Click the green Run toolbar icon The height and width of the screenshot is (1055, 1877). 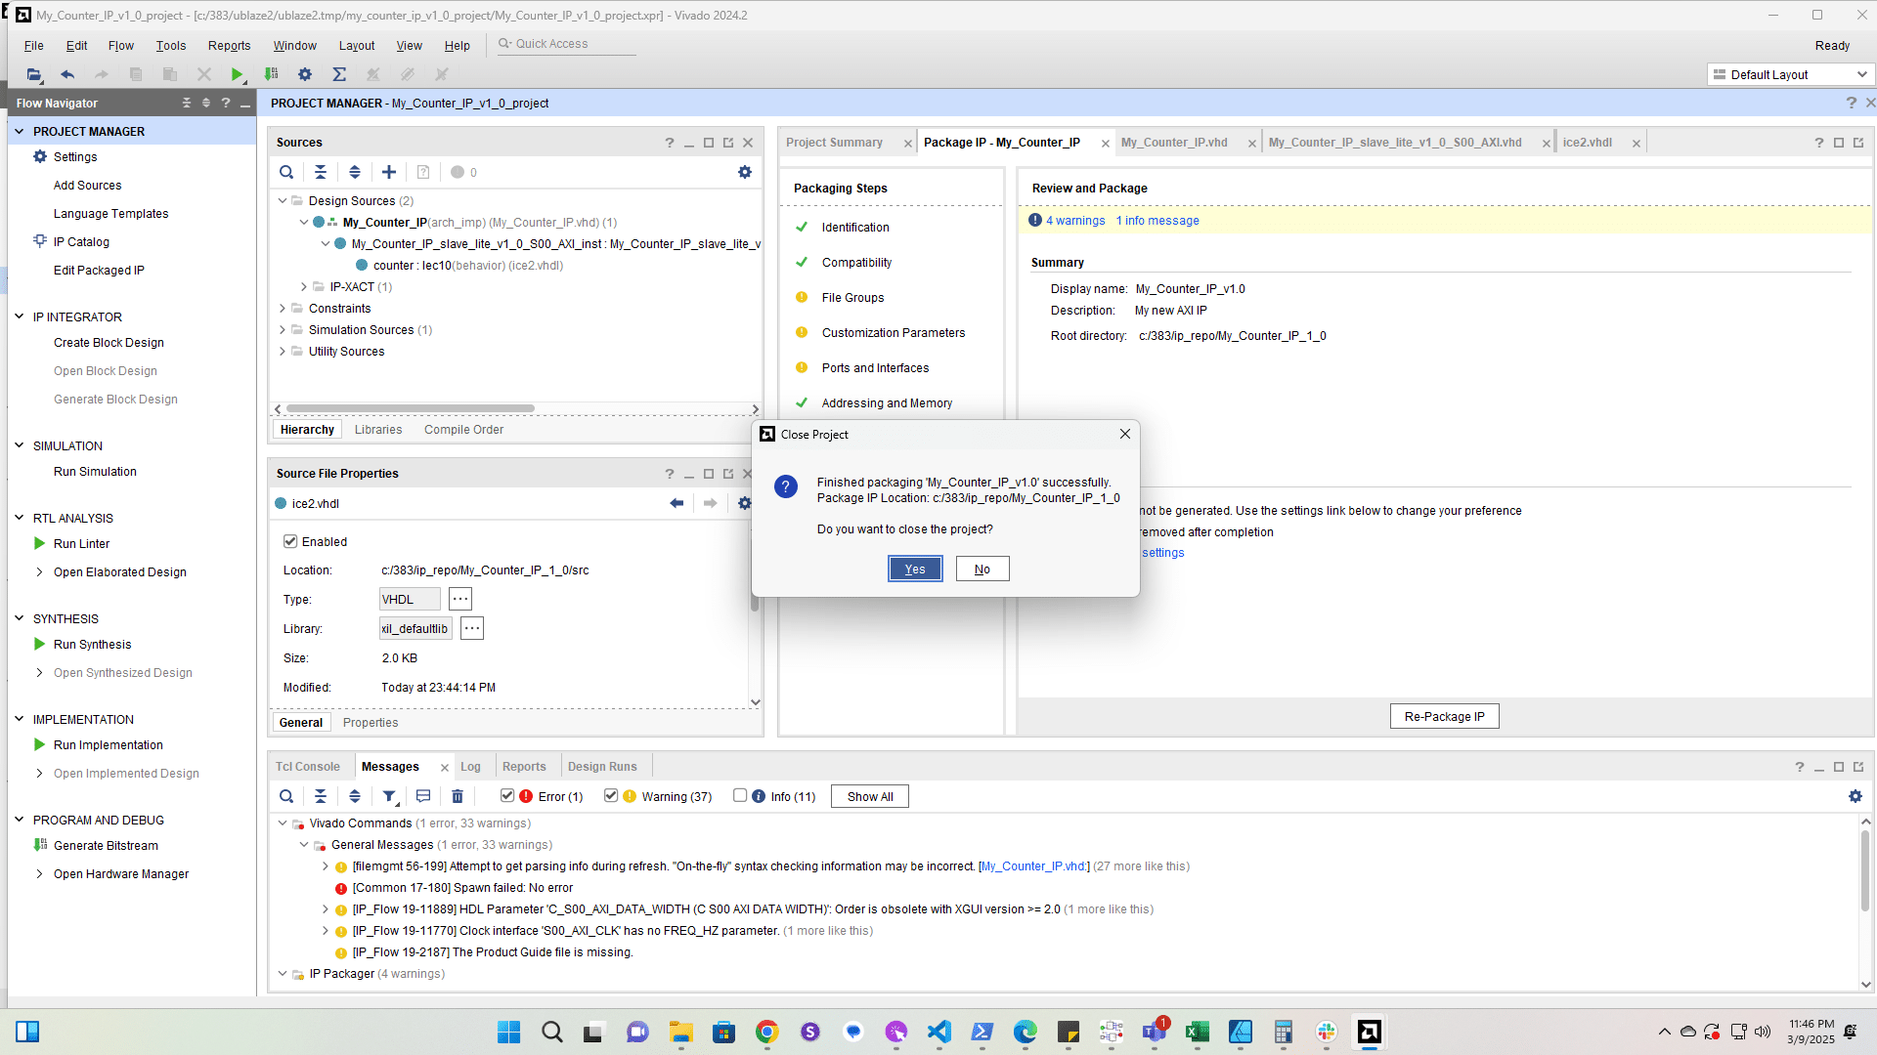[x=237, y=74]
